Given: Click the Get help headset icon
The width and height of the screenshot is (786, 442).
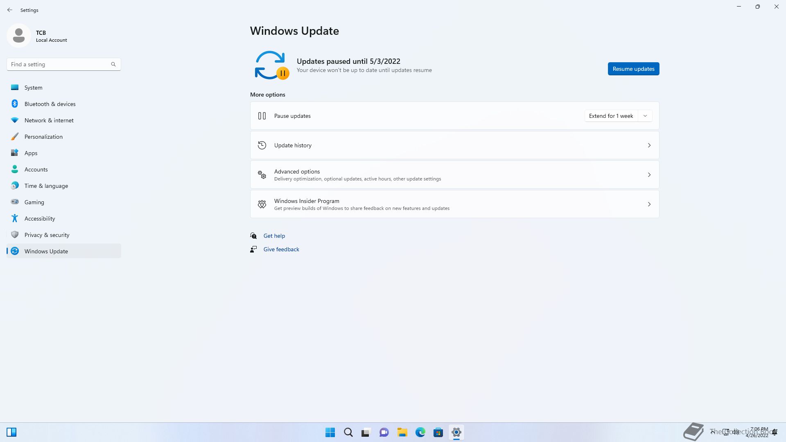Looking at the screenshot, I should (253, 236).
